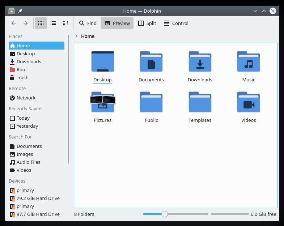Viewport: 284px width, 226px height.
Task: Click Home in the breadcrumb path
Action: pos(88,36)
